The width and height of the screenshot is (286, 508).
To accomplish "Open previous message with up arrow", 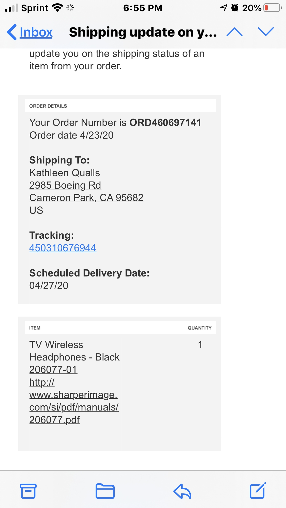I will pos(234,32).
